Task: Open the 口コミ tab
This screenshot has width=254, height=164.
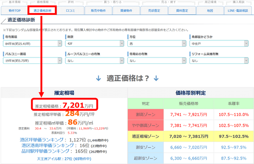Action: (x=70, y=11)
